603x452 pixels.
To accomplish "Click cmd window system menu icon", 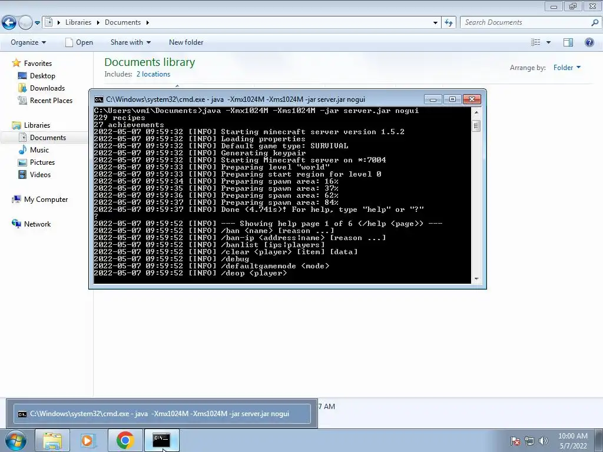I will 98,99.
